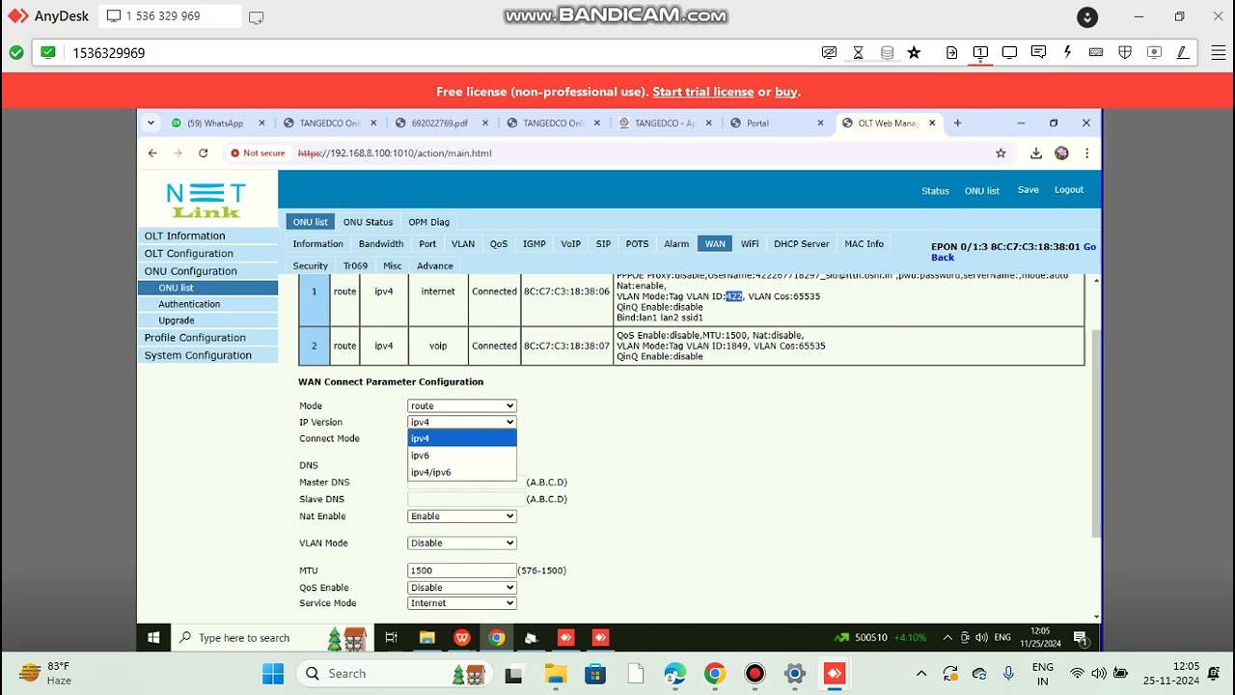1235x695 pixels.
Task: Select WAN row 2 voip index cell
Action: pyautogui.click(x=314, y=346)
